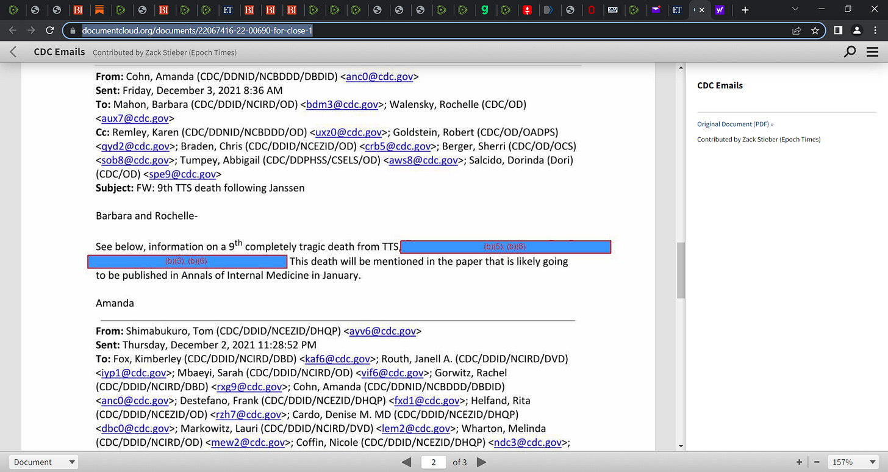Zoom in with the plus button

[799, 462]
